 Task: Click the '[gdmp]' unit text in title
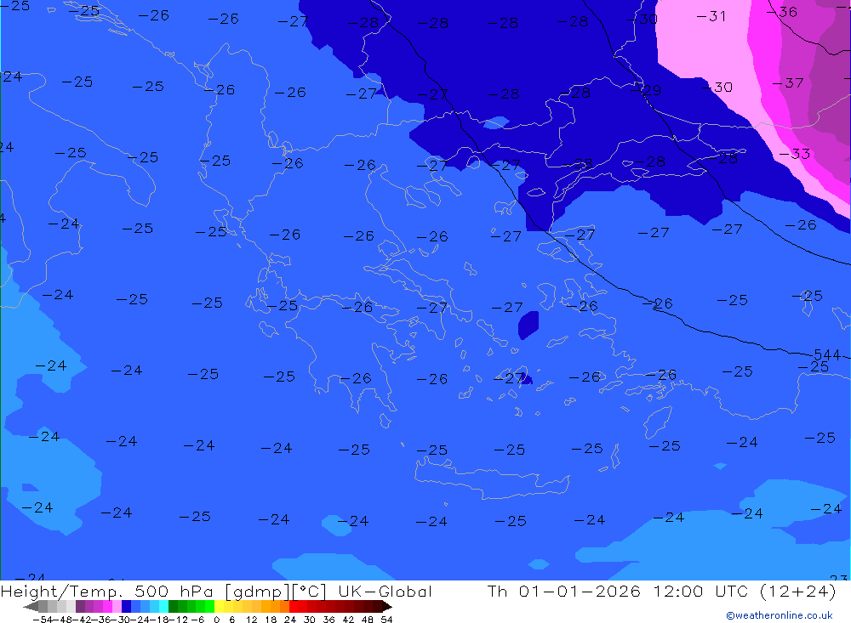pyautogui.click(x=258, y=592)
